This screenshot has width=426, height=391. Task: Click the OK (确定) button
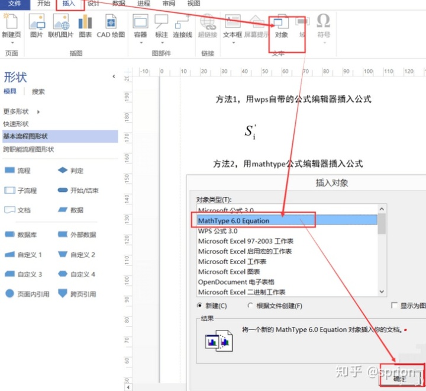pos(399,379)
